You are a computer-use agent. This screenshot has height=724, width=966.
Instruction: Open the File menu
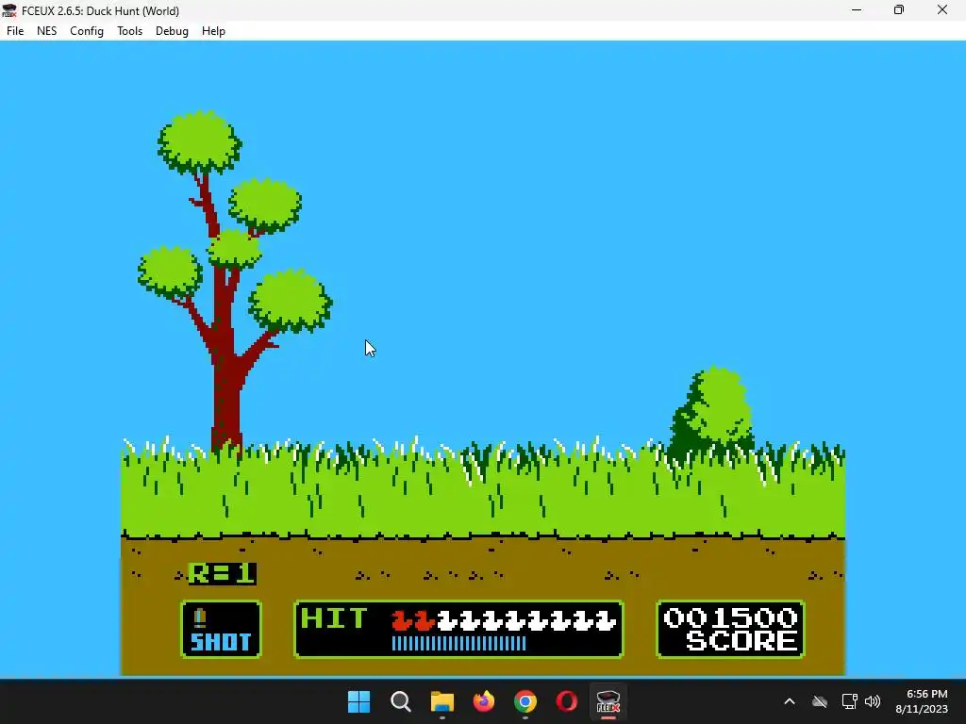tap(15, 31)
